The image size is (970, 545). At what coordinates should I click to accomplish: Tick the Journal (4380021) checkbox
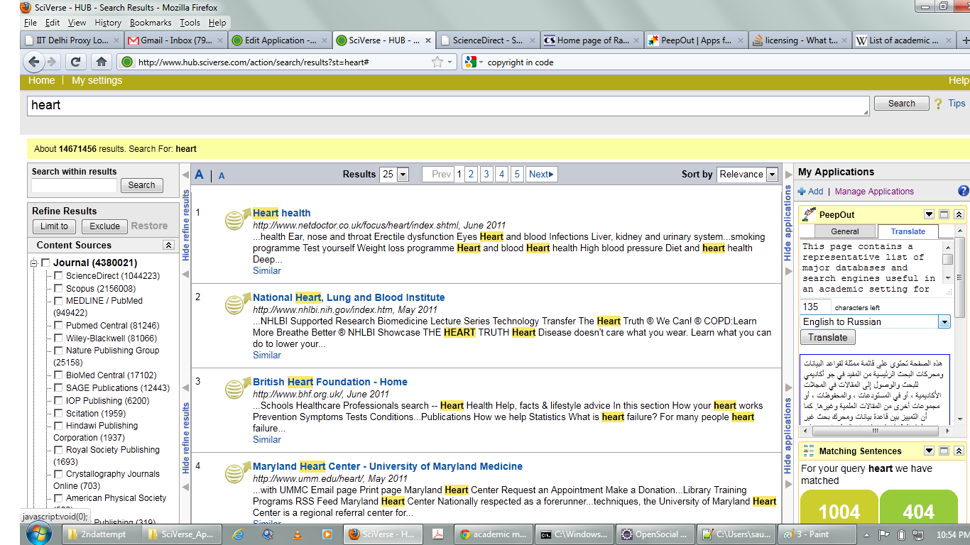[45, 263]
